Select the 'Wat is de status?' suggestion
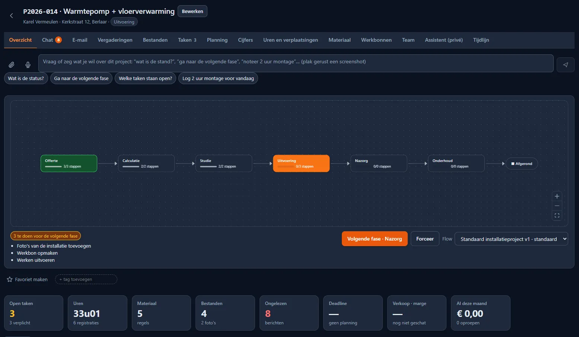Screen dimensions: 579x337 pyautogui.click(x=26, y=78)
